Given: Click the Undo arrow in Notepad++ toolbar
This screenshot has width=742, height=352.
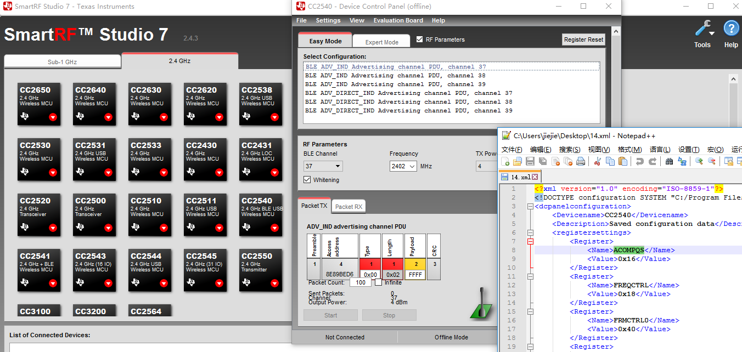Looking at the screenshot, I should [640, 161].
